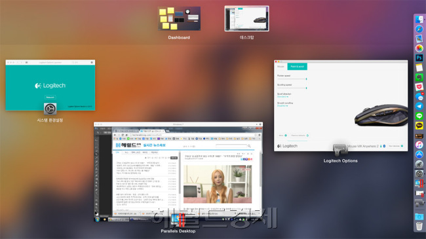Select the Parallels Desktop Windows 7 window
The width and height of the screenshot is (426, 239).
[178, 172]
